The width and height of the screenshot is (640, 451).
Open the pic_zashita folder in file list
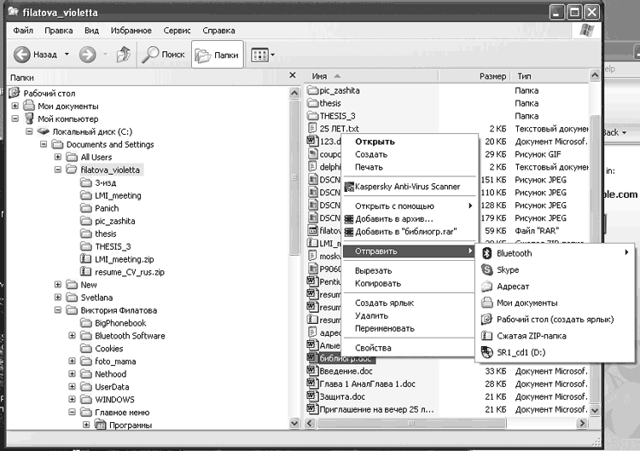pos(341,90)
